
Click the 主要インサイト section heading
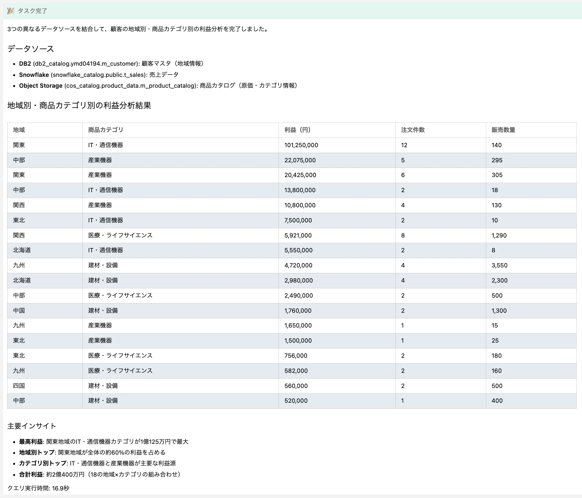32,426
